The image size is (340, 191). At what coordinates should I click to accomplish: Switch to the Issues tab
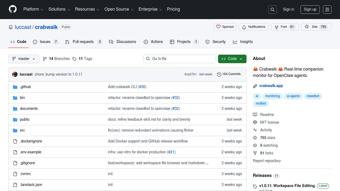pos(45,42)
